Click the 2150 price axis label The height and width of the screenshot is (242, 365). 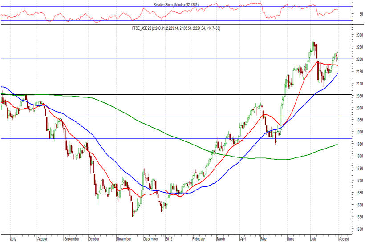(359, 72)
